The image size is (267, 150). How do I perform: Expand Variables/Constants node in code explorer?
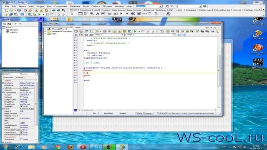point(45,32)
